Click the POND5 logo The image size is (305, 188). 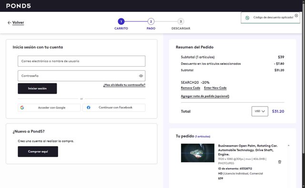19,6
